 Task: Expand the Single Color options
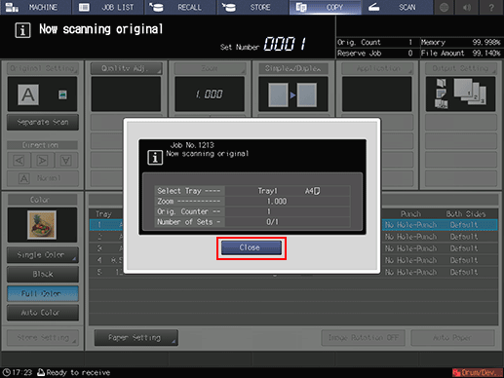tap(43, 255)
